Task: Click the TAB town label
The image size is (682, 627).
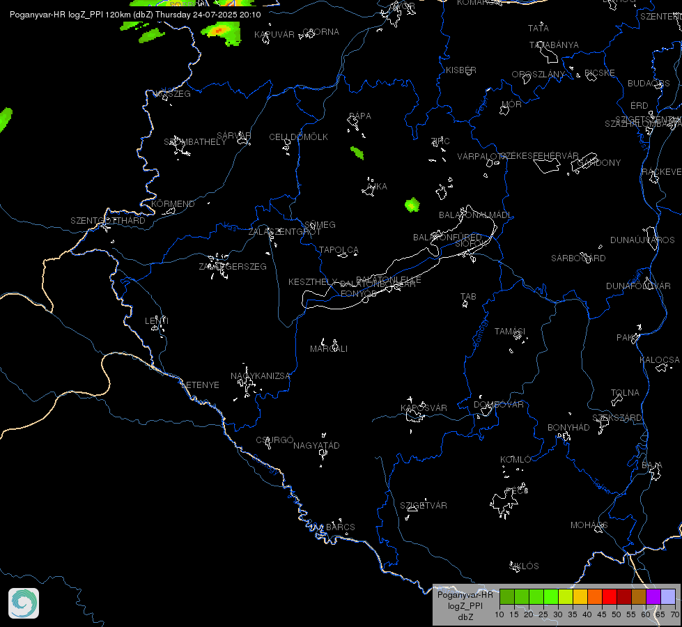Action: point(468,296)
